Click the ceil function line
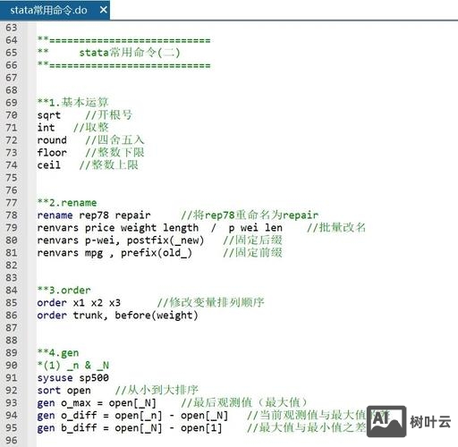Screen dimensions: 458x447 pos(49,165)
